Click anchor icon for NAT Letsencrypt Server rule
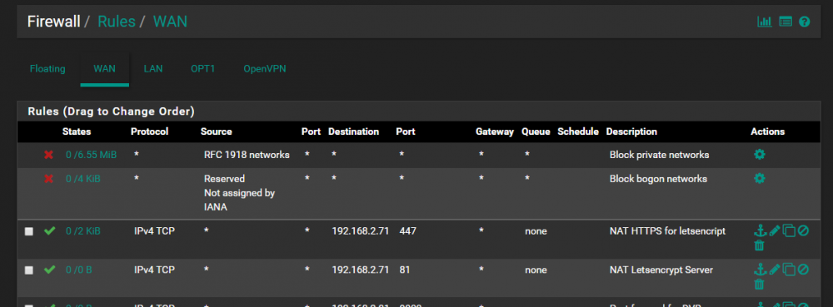The width and height of the screenshot is (833, 307). pos(761,270)
